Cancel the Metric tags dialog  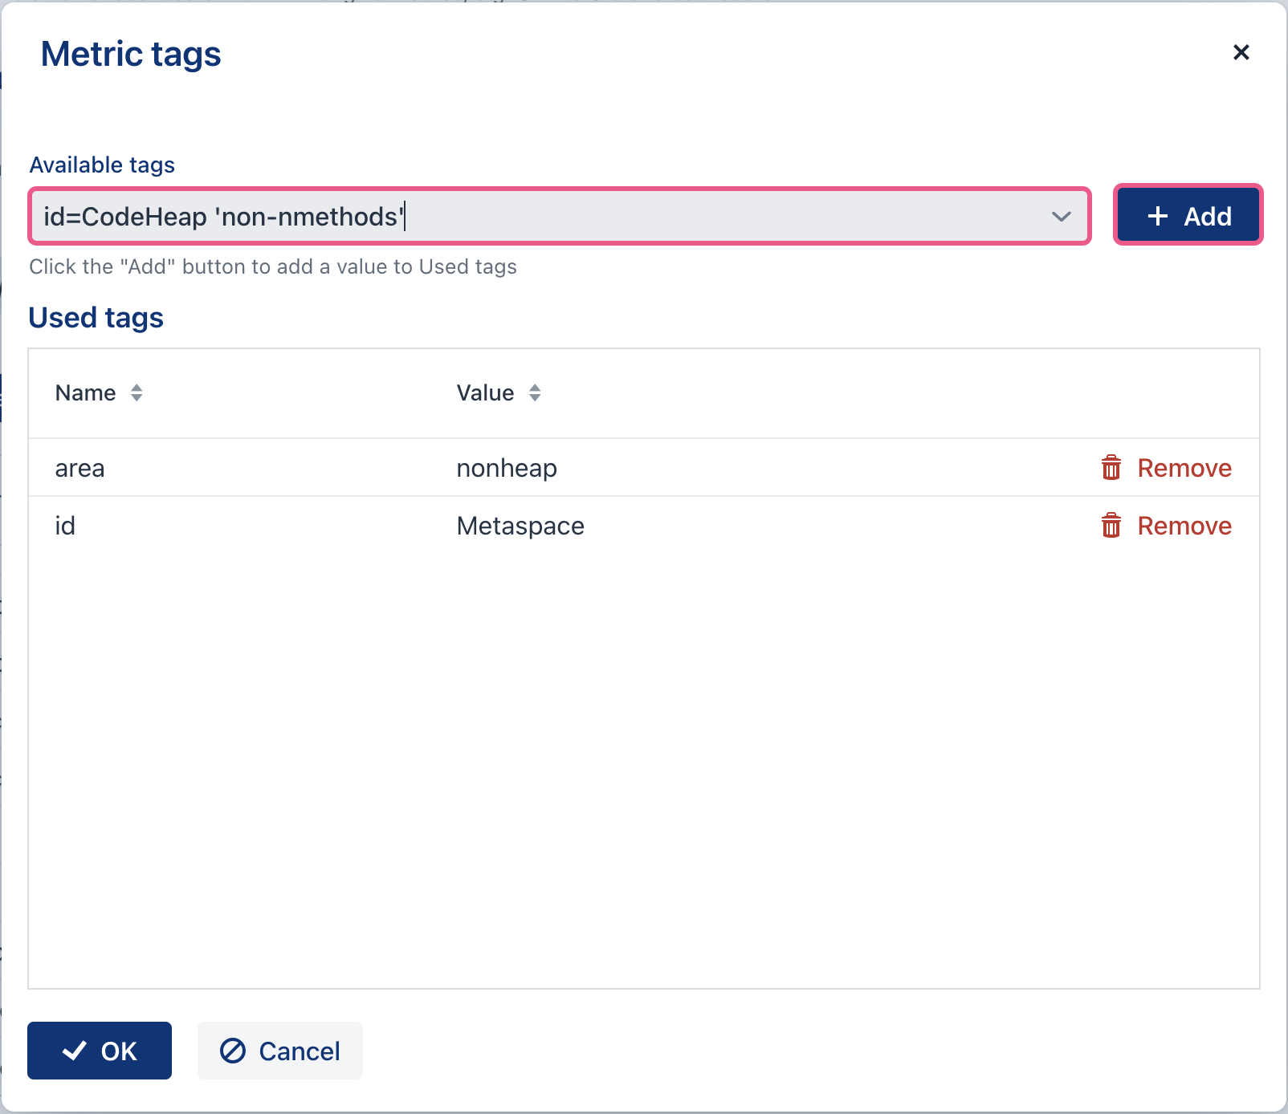[279, 1051]
